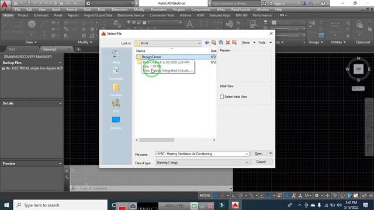
Task: Expand the Modify panel dropdown
Action: (x=85, y=42)
